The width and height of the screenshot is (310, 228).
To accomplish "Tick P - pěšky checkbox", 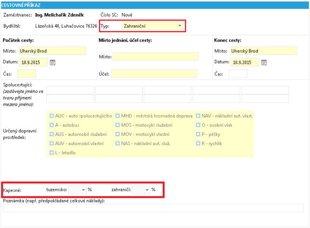I will 198,134.
